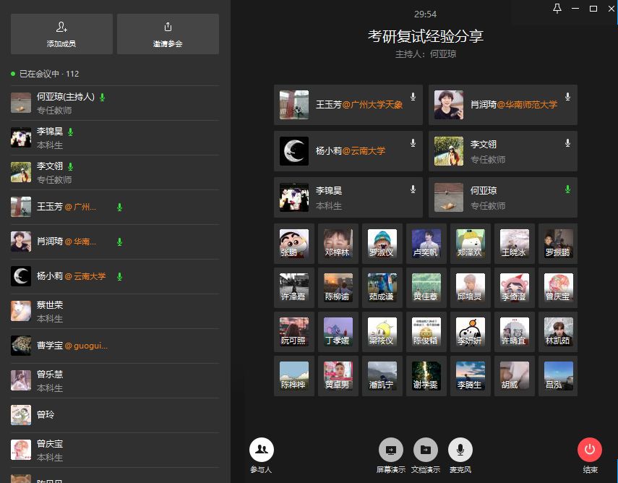
Task: Click microphone icon on 王玉芳 video tile
Action: click(x=413, y=97)
